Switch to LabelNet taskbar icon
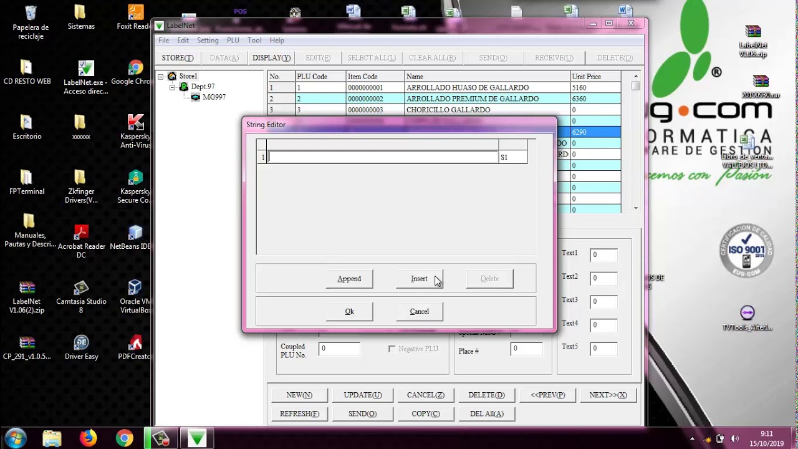The image size is (798, 449). coord(197,438)
